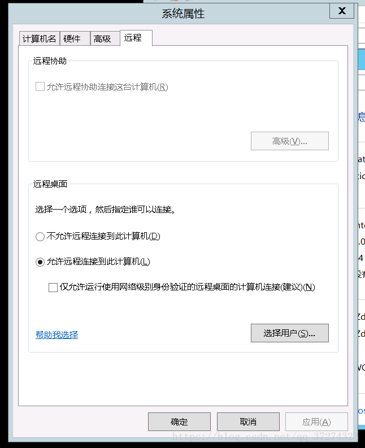
Task: Open the 帮助我选择 help link
Action: pyautogui.click(x=57, y=335)
